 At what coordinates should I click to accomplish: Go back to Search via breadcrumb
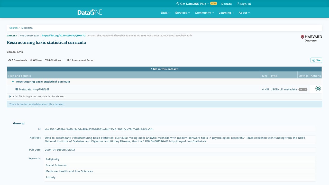click(x=14, y=28)
